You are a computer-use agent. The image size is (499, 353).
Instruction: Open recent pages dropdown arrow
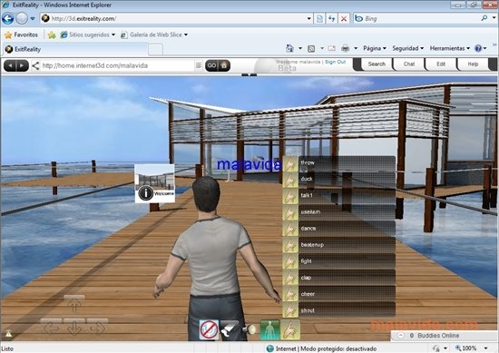click(x=33, y=18)
